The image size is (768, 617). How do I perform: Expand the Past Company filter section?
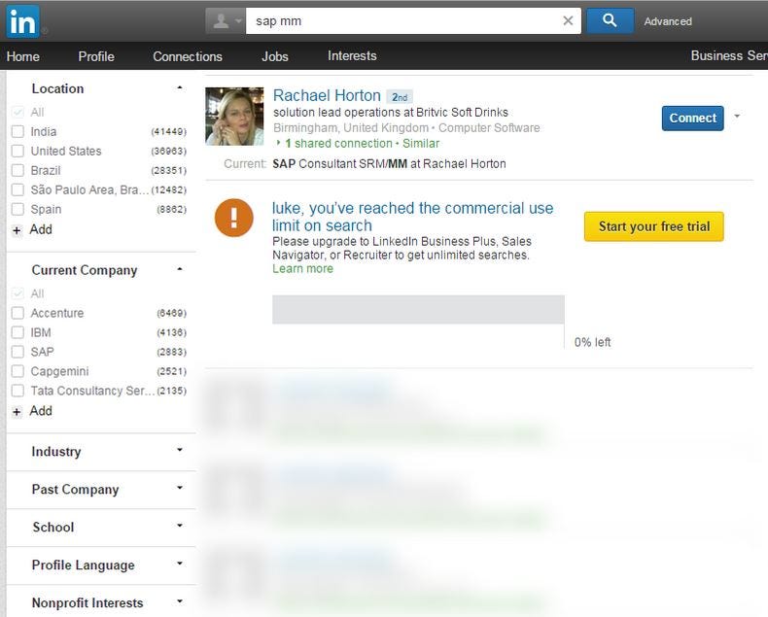[x=180, y=487]
